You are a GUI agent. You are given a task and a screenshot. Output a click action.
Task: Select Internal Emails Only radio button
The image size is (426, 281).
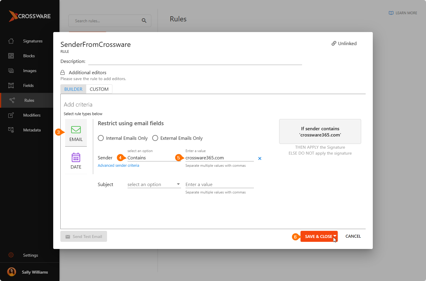pos(101,138)
